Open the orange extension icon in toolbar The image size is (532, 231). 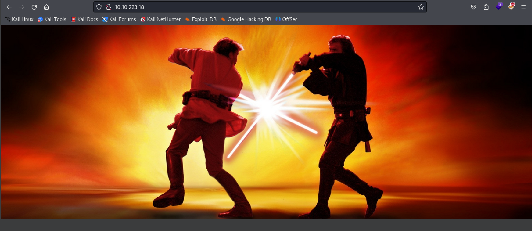(511, 7)
